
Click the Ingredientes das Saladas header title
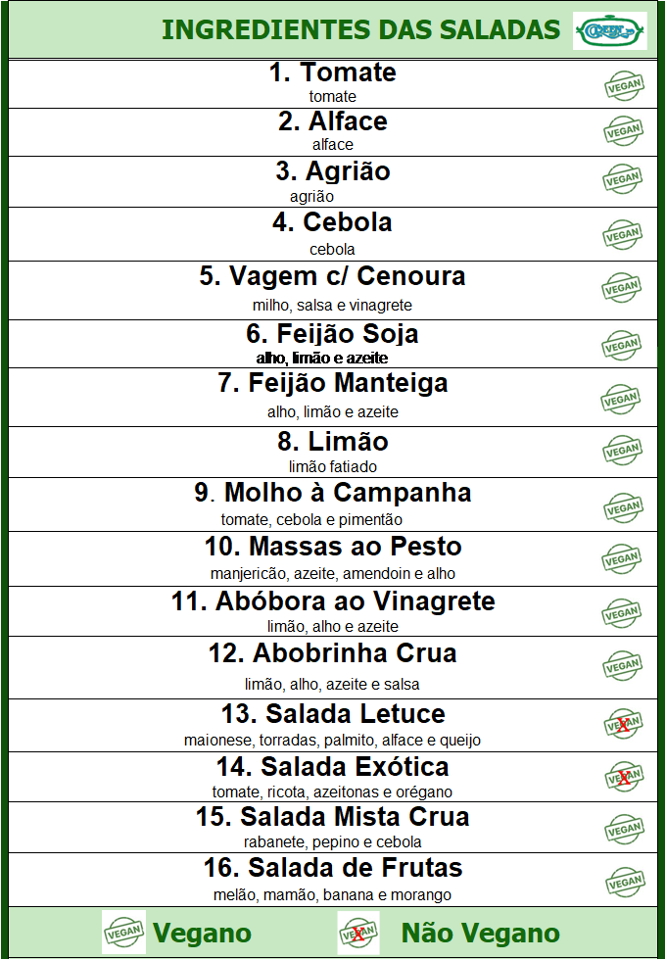(361, 30)
